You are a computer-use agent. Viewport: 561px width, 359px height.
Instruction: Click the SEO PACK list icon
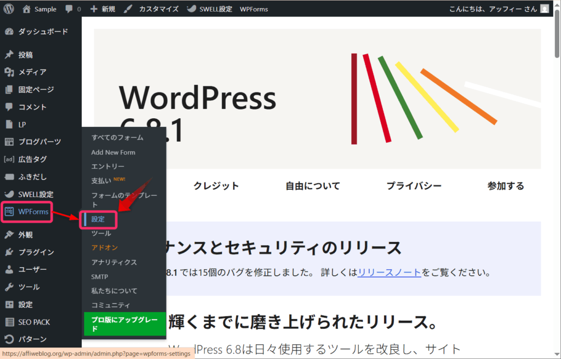point(10,322)
